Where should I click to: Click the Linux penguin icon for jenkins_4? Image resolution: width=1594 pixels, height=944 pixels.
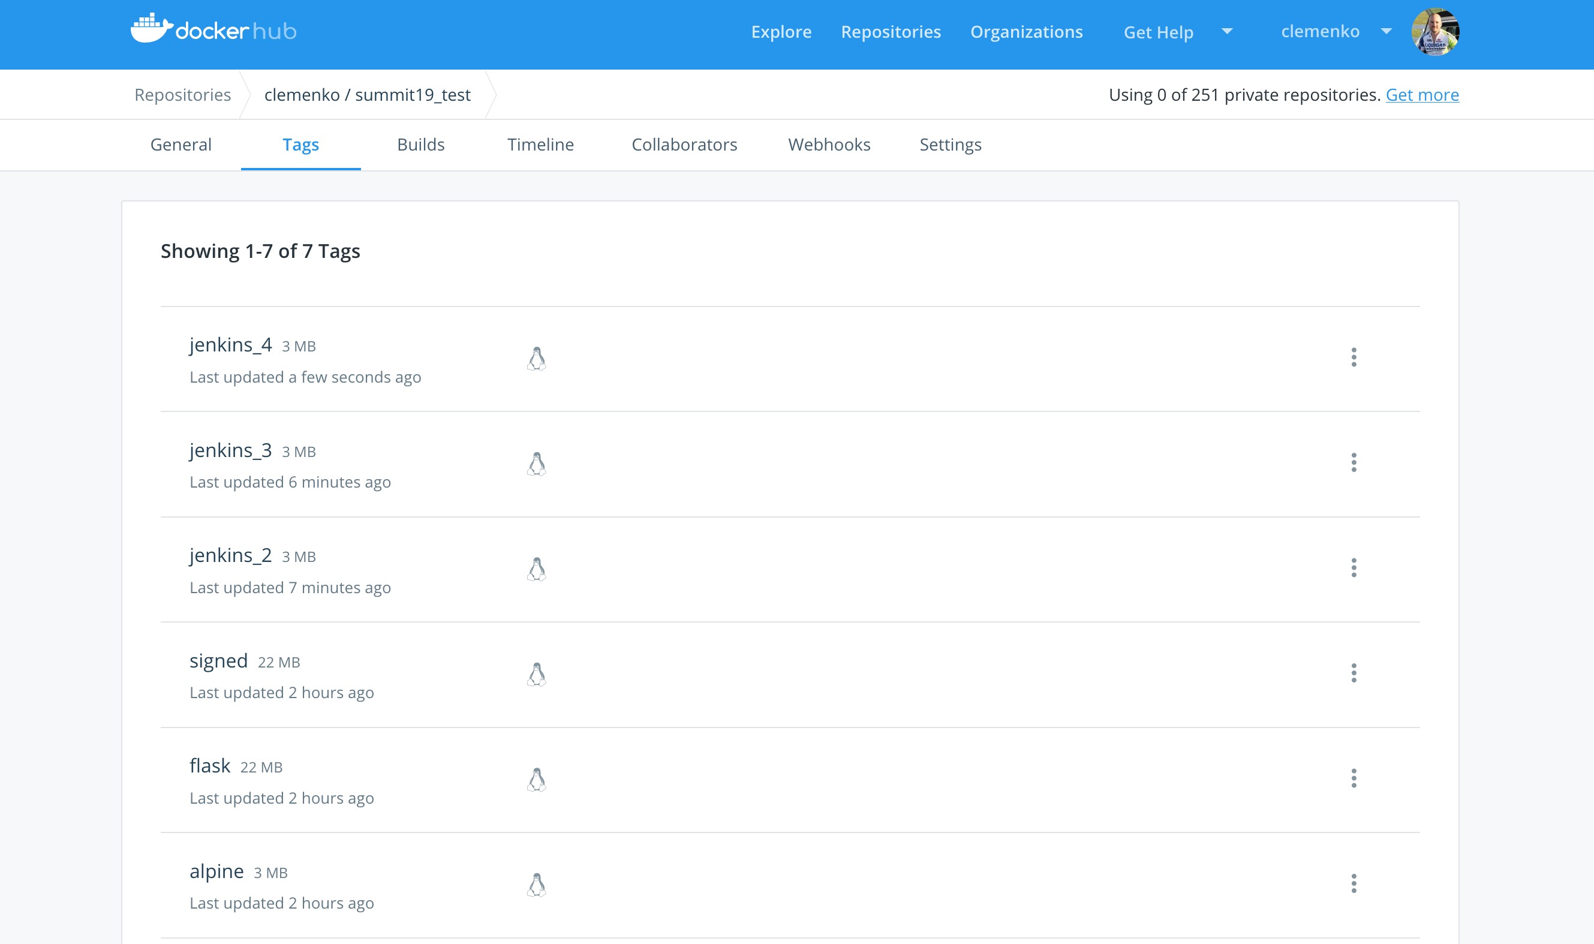[536, 359]
